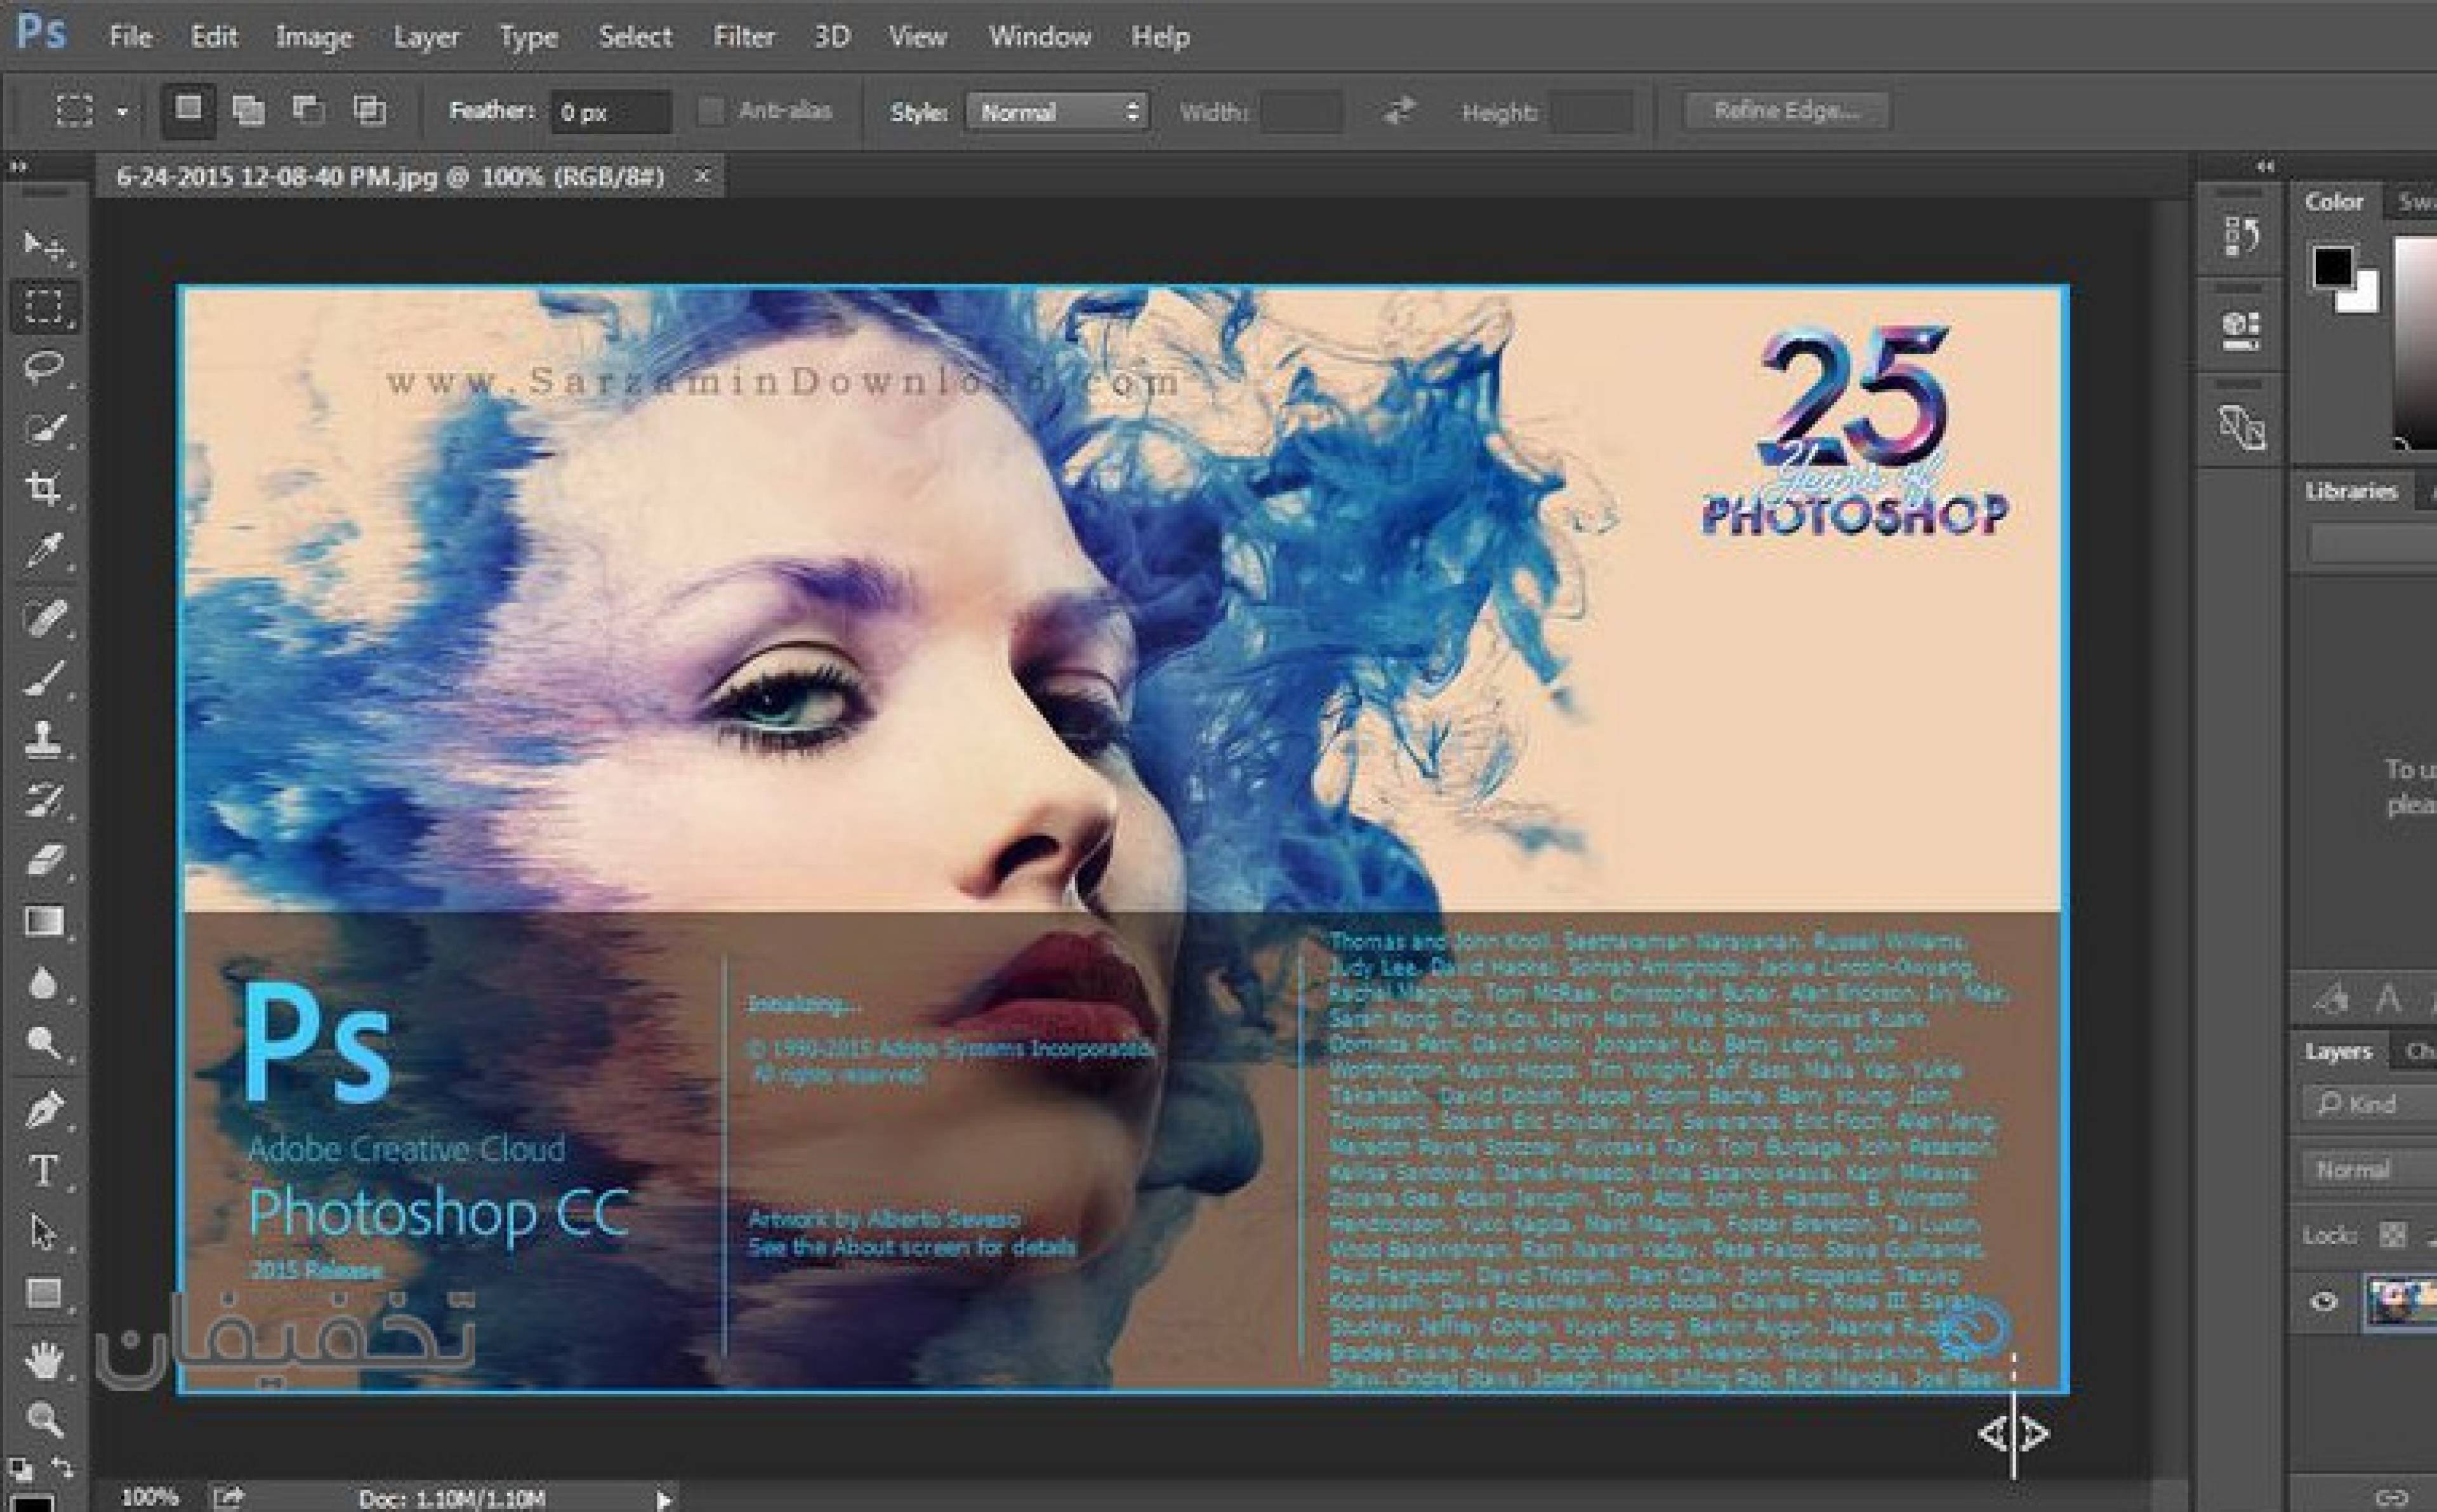Choose Subtract from selection mode
2437x1512 pixels.
point(308,109)
